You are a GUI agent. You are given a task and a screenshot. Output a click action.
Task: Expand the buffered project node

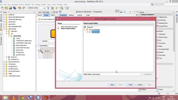tap(4, 15)
